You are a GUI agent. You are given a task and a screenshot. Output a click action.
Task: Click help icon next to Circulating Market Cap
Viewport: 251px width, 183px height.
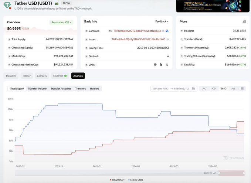click(9, 65)
